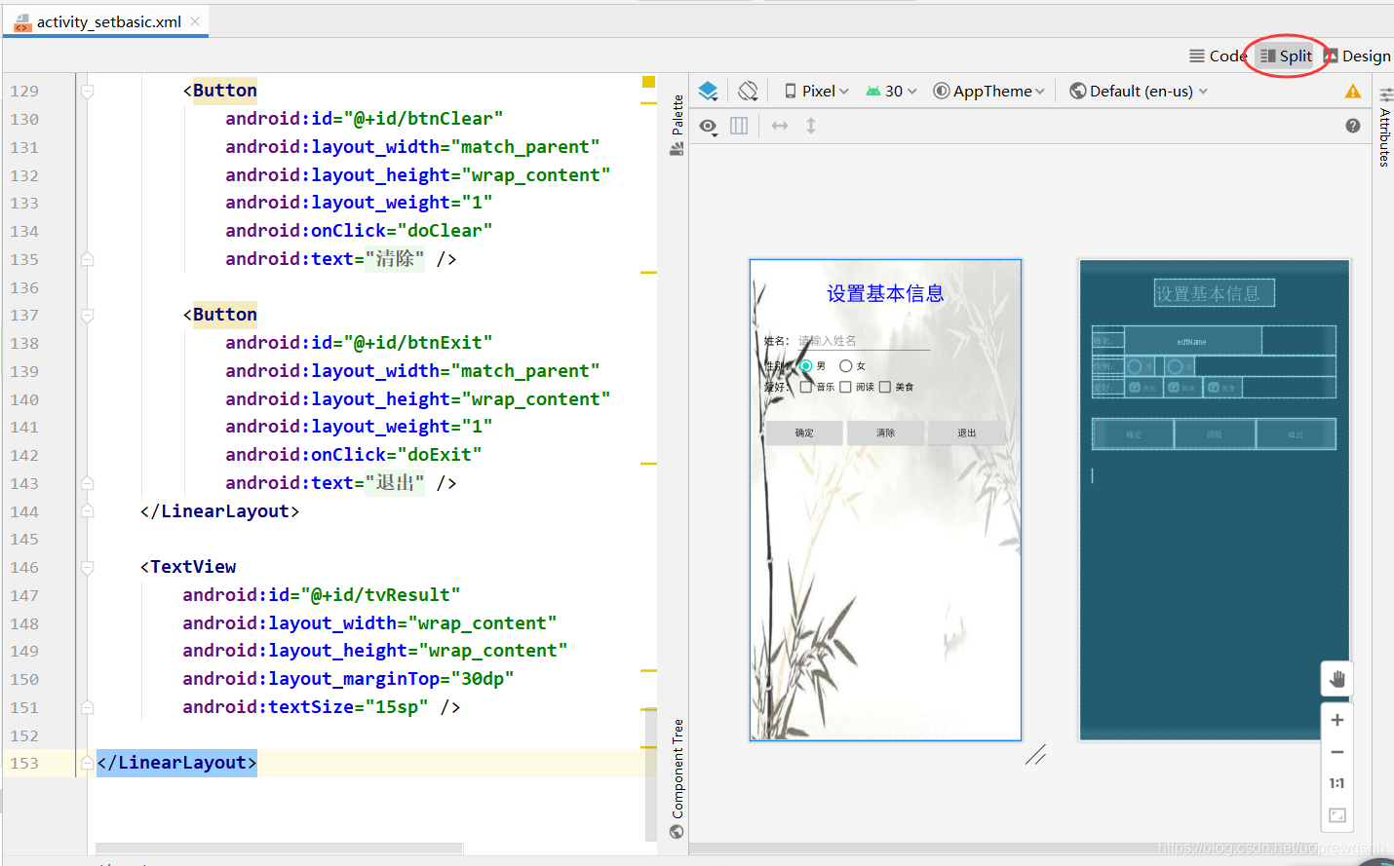
Task: Click the fold end marker at line 151
Action: coord(87,707)
